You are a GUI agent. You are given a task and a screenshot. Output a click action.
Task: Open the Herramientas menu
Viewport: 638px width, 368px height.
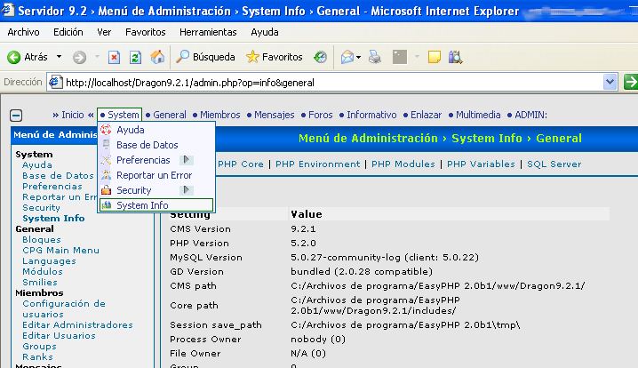coord(208,31)
